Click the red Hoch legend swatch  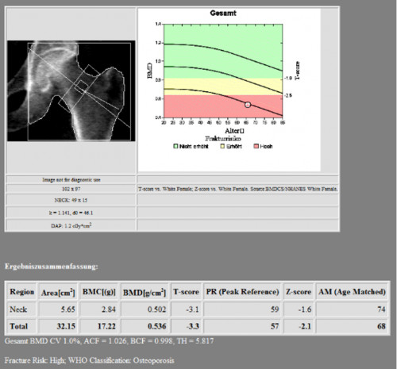pyautogui.click(x=256, y=146)
